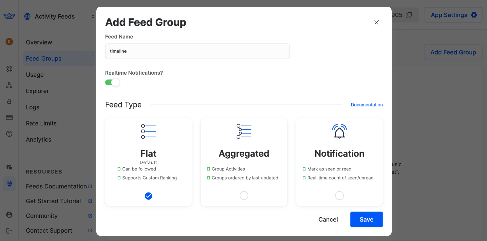Save the new feed group
The image size is (487, 241).
pos(367,220)
